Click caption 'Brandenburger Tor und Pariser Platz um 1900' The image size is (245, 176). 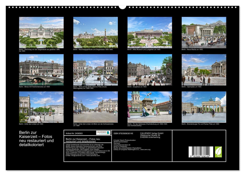[203, 124]
